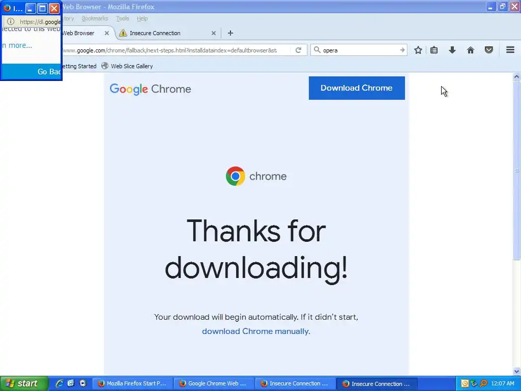Screen dimensions: 521x391
Task: Click the magnifier icon in search box
Action: pyautogui.click(x=317, y=50)
